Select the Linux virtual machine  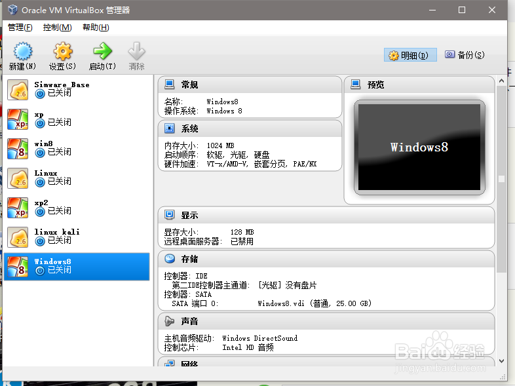coord(77,178)
